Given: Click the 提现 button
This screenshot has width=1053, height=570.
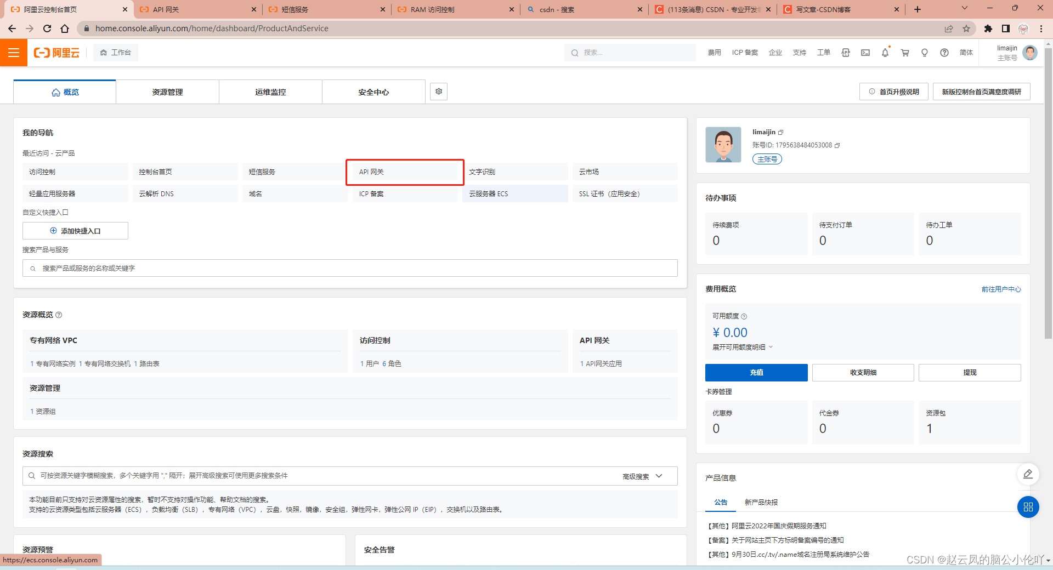Looking at the screenshot, I should click(970, 372).
